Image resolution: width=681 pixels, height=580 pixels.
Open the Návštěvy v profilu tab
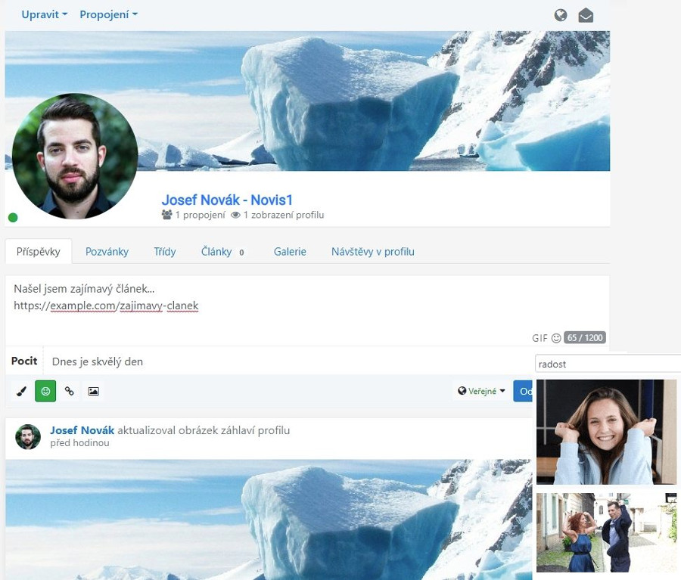[372, 252]
